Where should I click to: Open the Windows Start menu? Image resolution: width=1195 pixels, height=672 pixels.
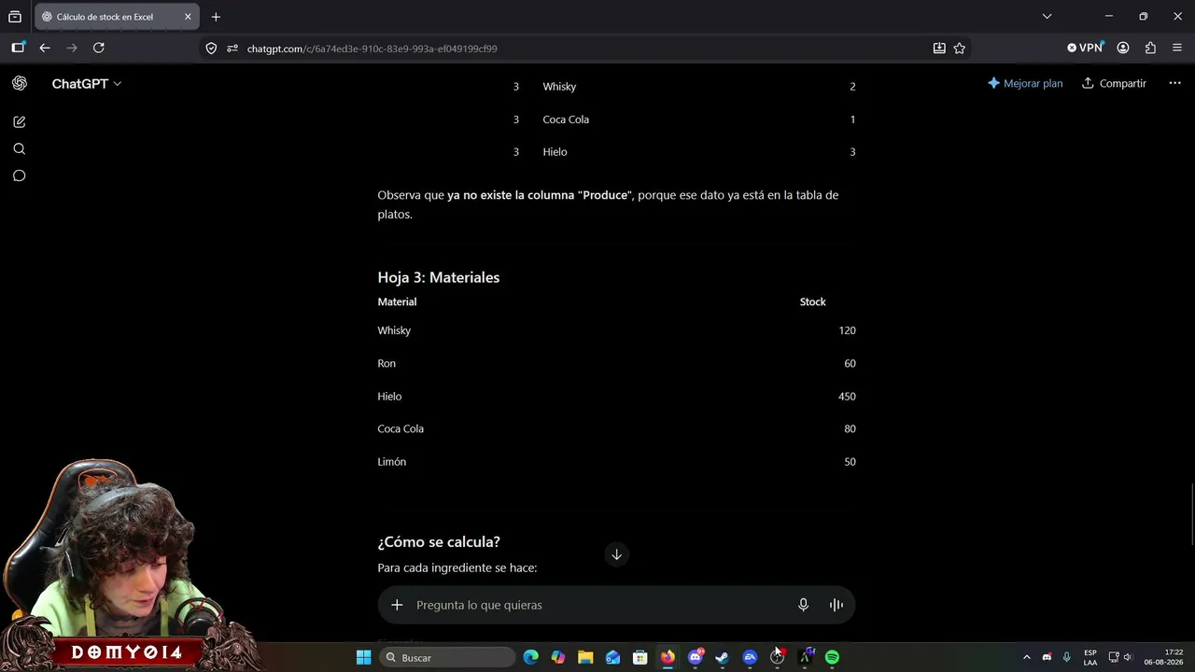(364, 658)
